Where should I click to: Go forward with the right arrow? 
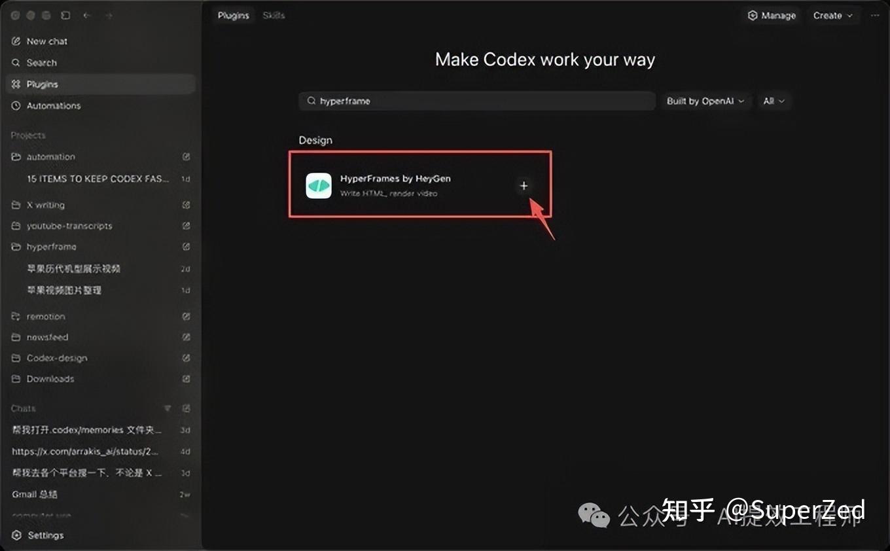point(109,15)
